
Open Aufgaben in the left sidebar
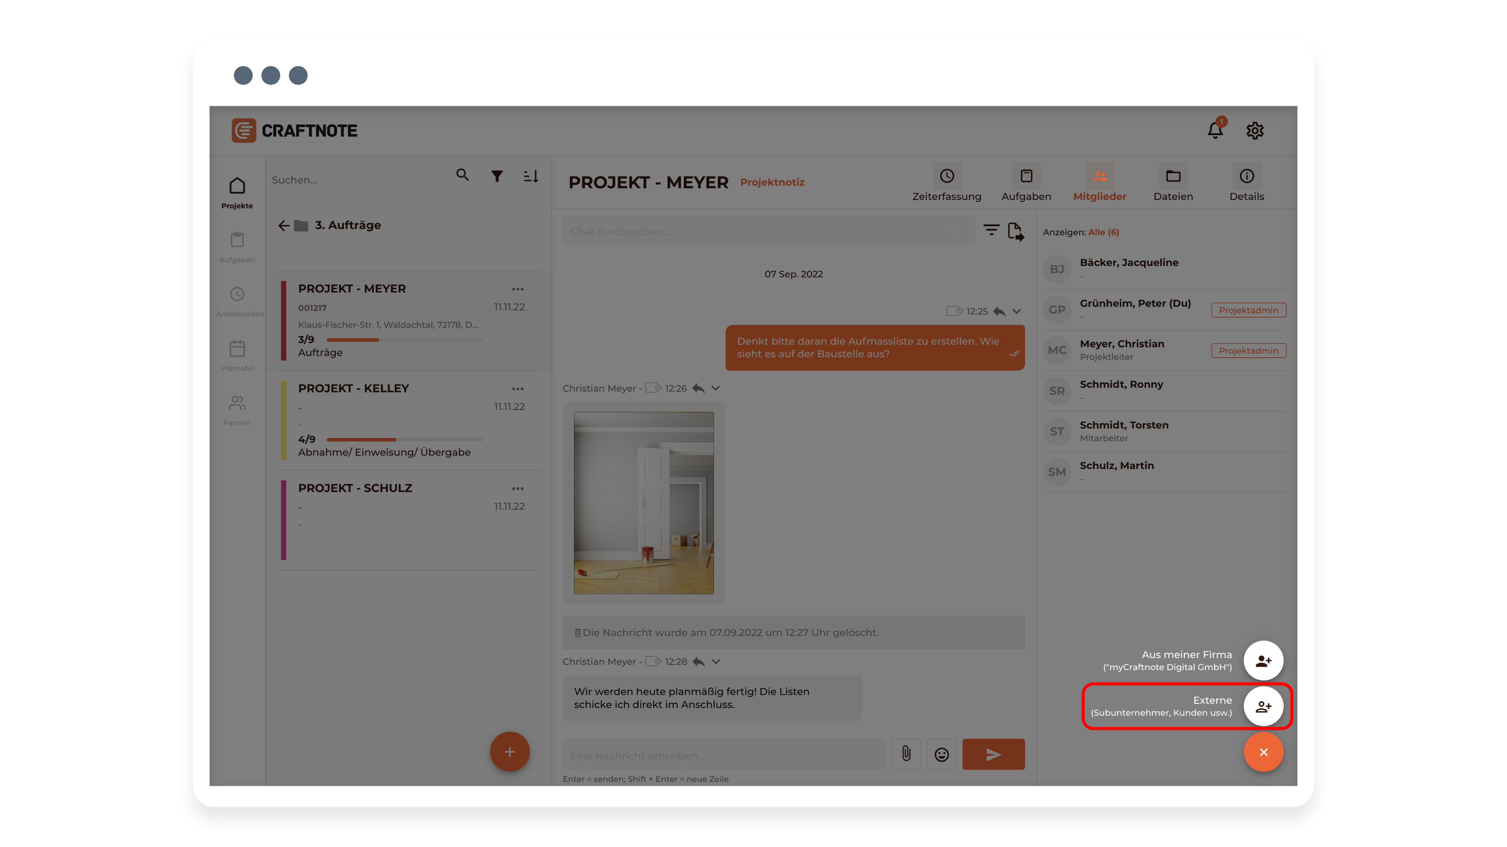237,247
